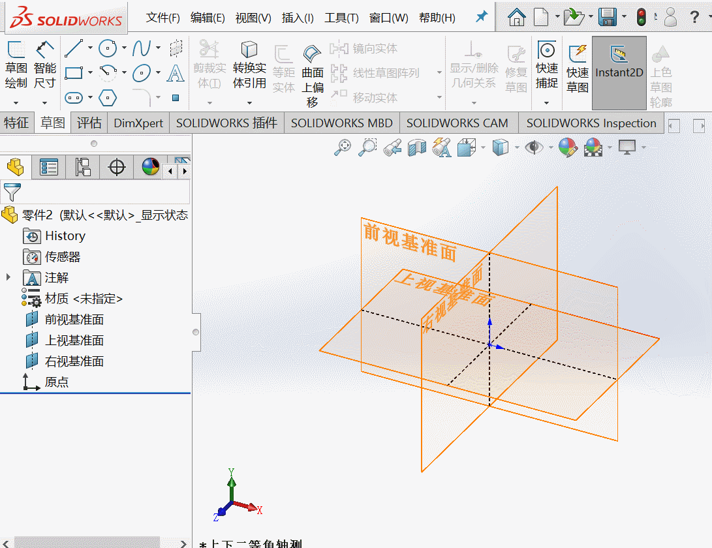
Task: Select the Straight Slot tool
Action: coord(74,98)
